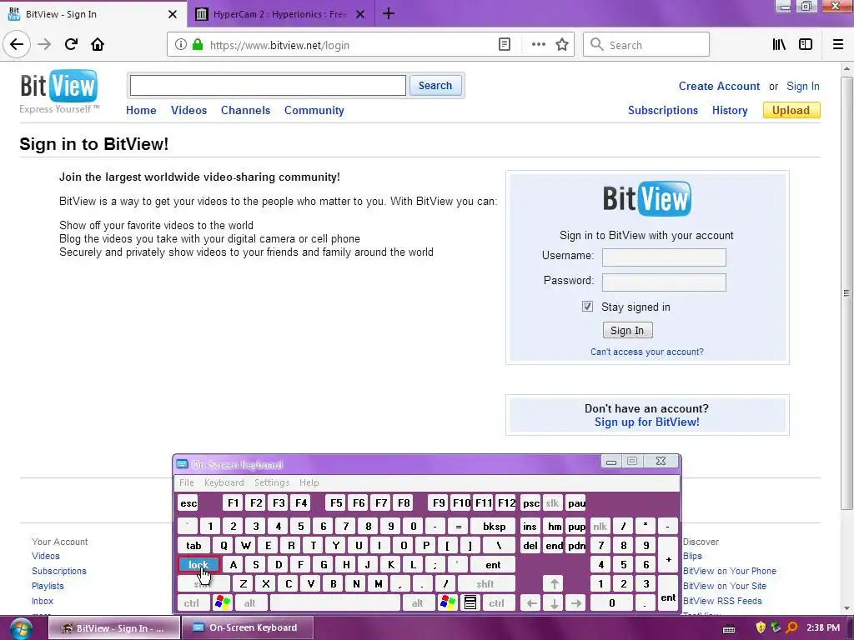Open the Keyboard menu in On-Screen Keyboard
Screen dimensions: 854x640
(224, 482)
